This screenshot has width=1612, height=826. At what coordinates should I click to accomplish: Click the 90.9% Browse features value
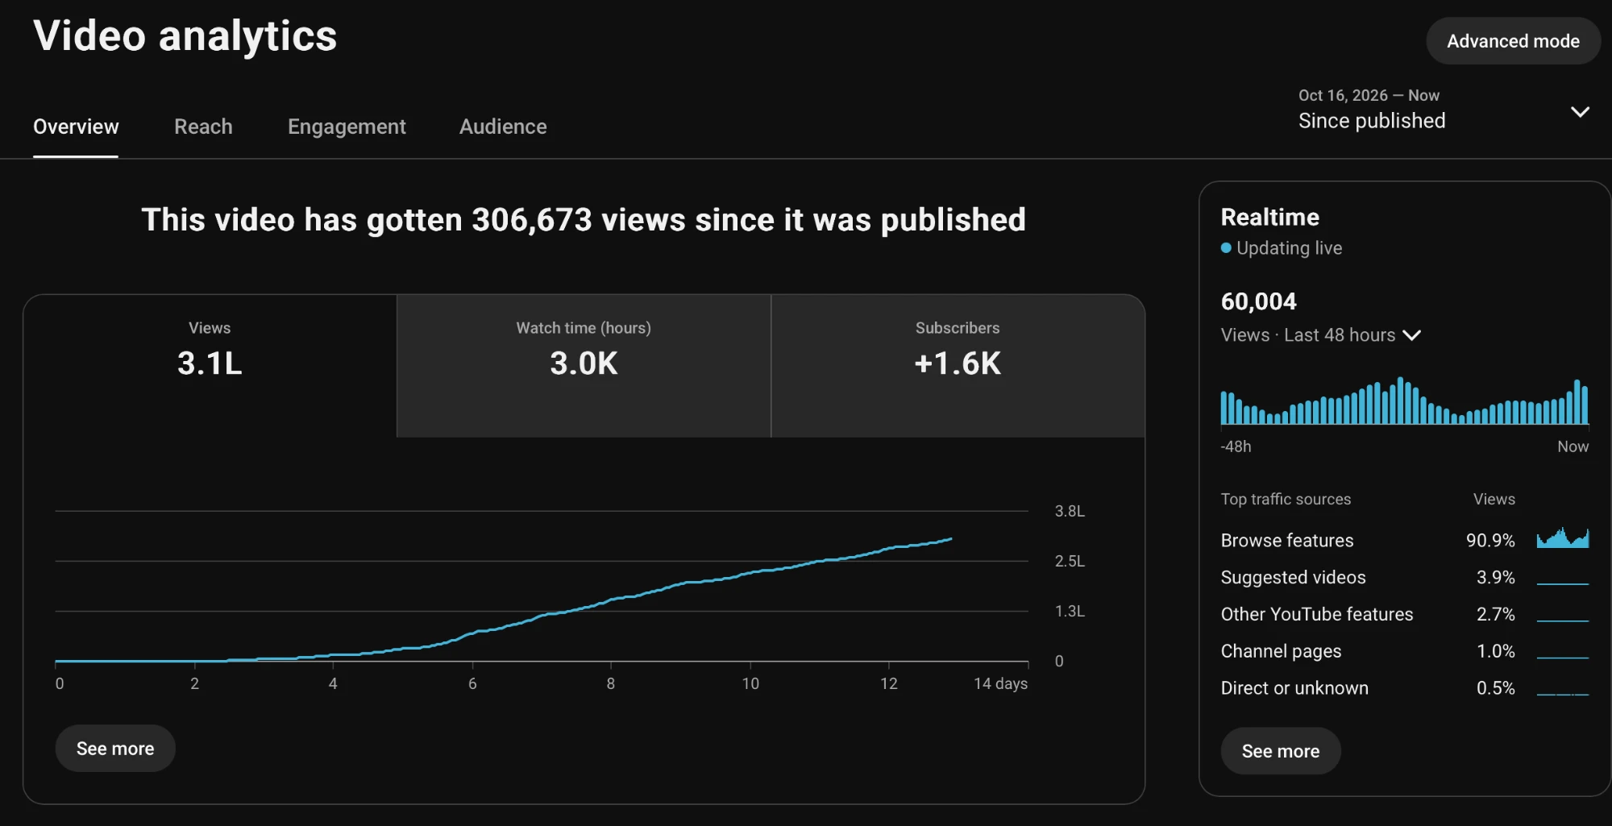tap(1490, 540)
